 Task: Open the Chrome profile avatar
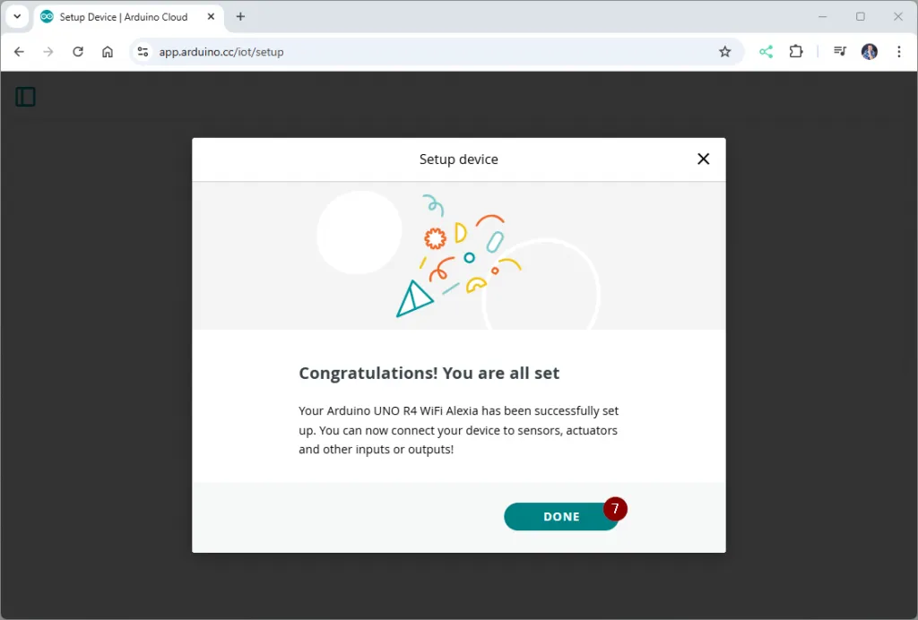[x=869, y=52]
